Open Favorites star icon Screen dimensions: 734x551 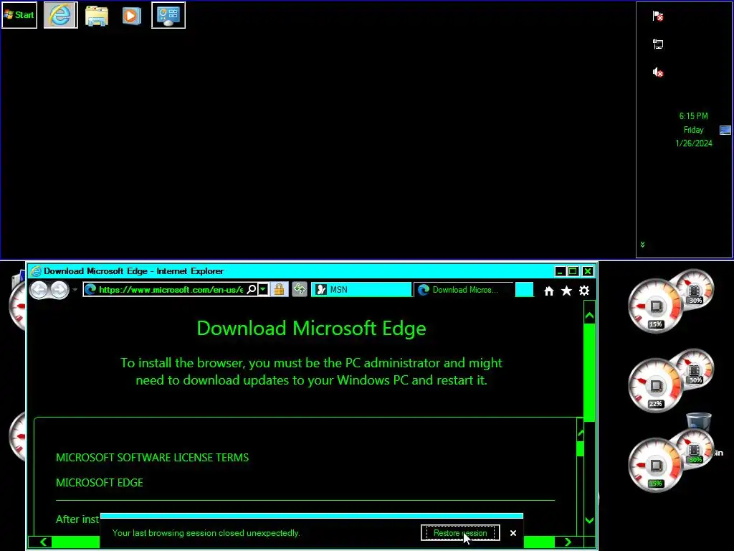[566, 291]
